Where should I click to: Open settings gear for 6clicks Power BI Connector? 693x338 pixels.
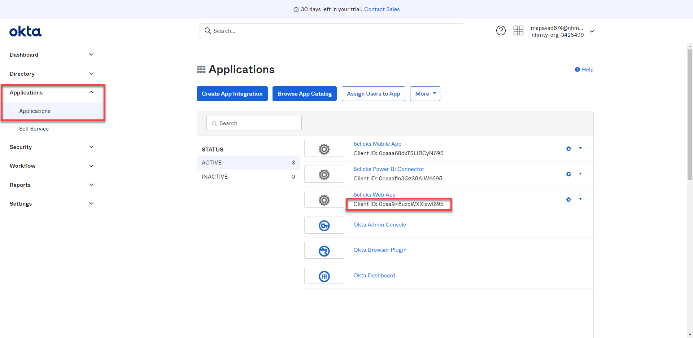(568, 174)
